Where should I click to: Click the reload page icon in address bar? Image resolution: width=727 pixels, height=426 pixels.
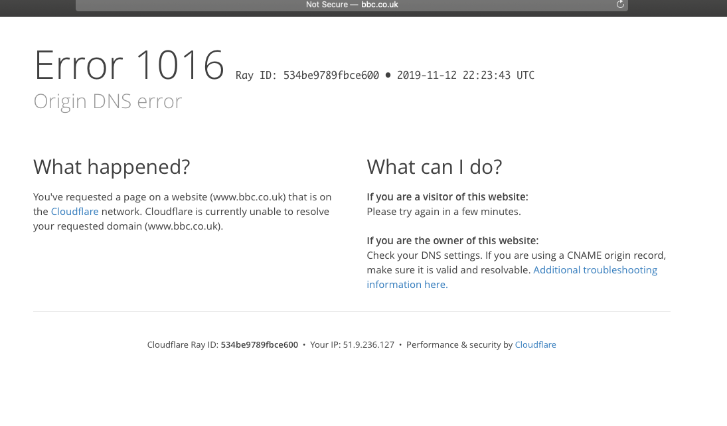(620, 5)
